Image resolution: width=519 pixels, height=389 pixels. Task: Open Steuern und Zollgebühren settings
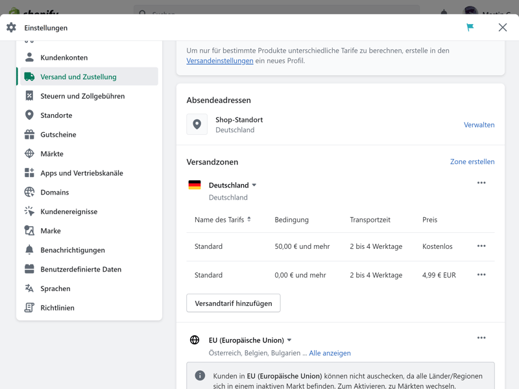pyautogui.click(x=82, y=96)
